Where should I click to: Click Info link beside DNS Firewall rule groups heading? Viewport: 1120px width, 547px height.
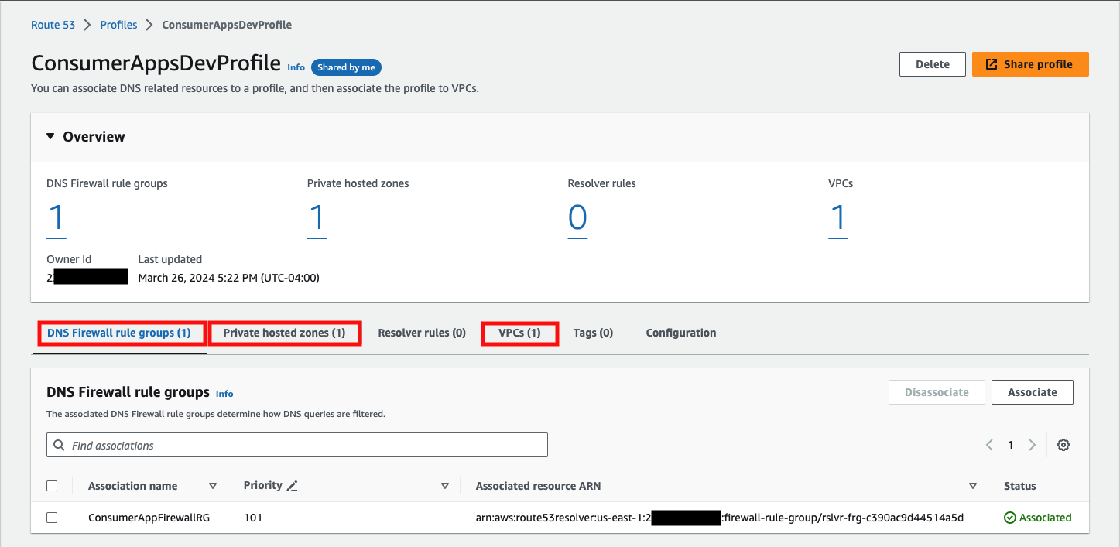pyautogui.click(x=224, y=394)
